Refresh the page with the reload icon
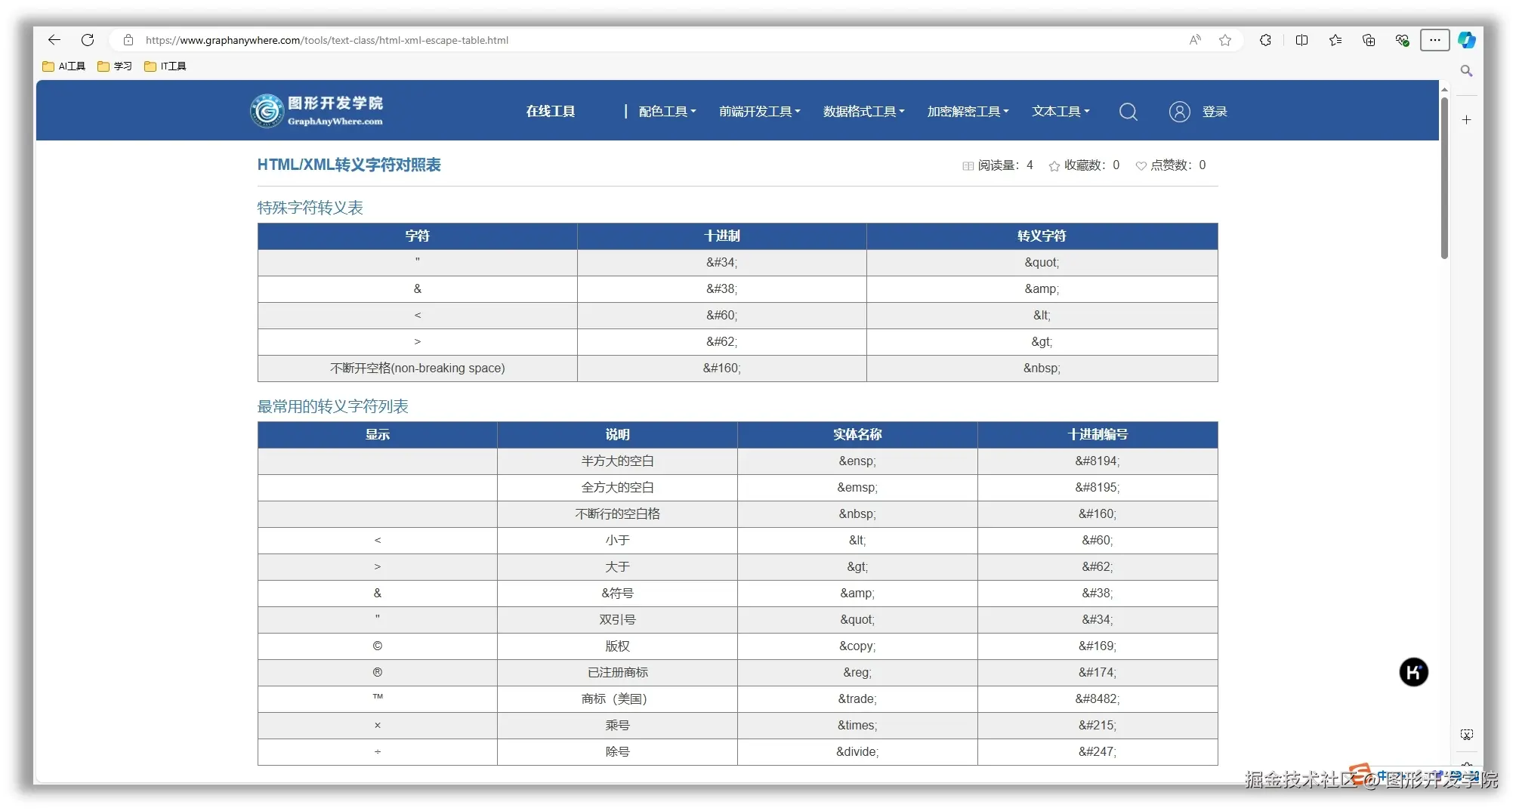 pos(88,40)
